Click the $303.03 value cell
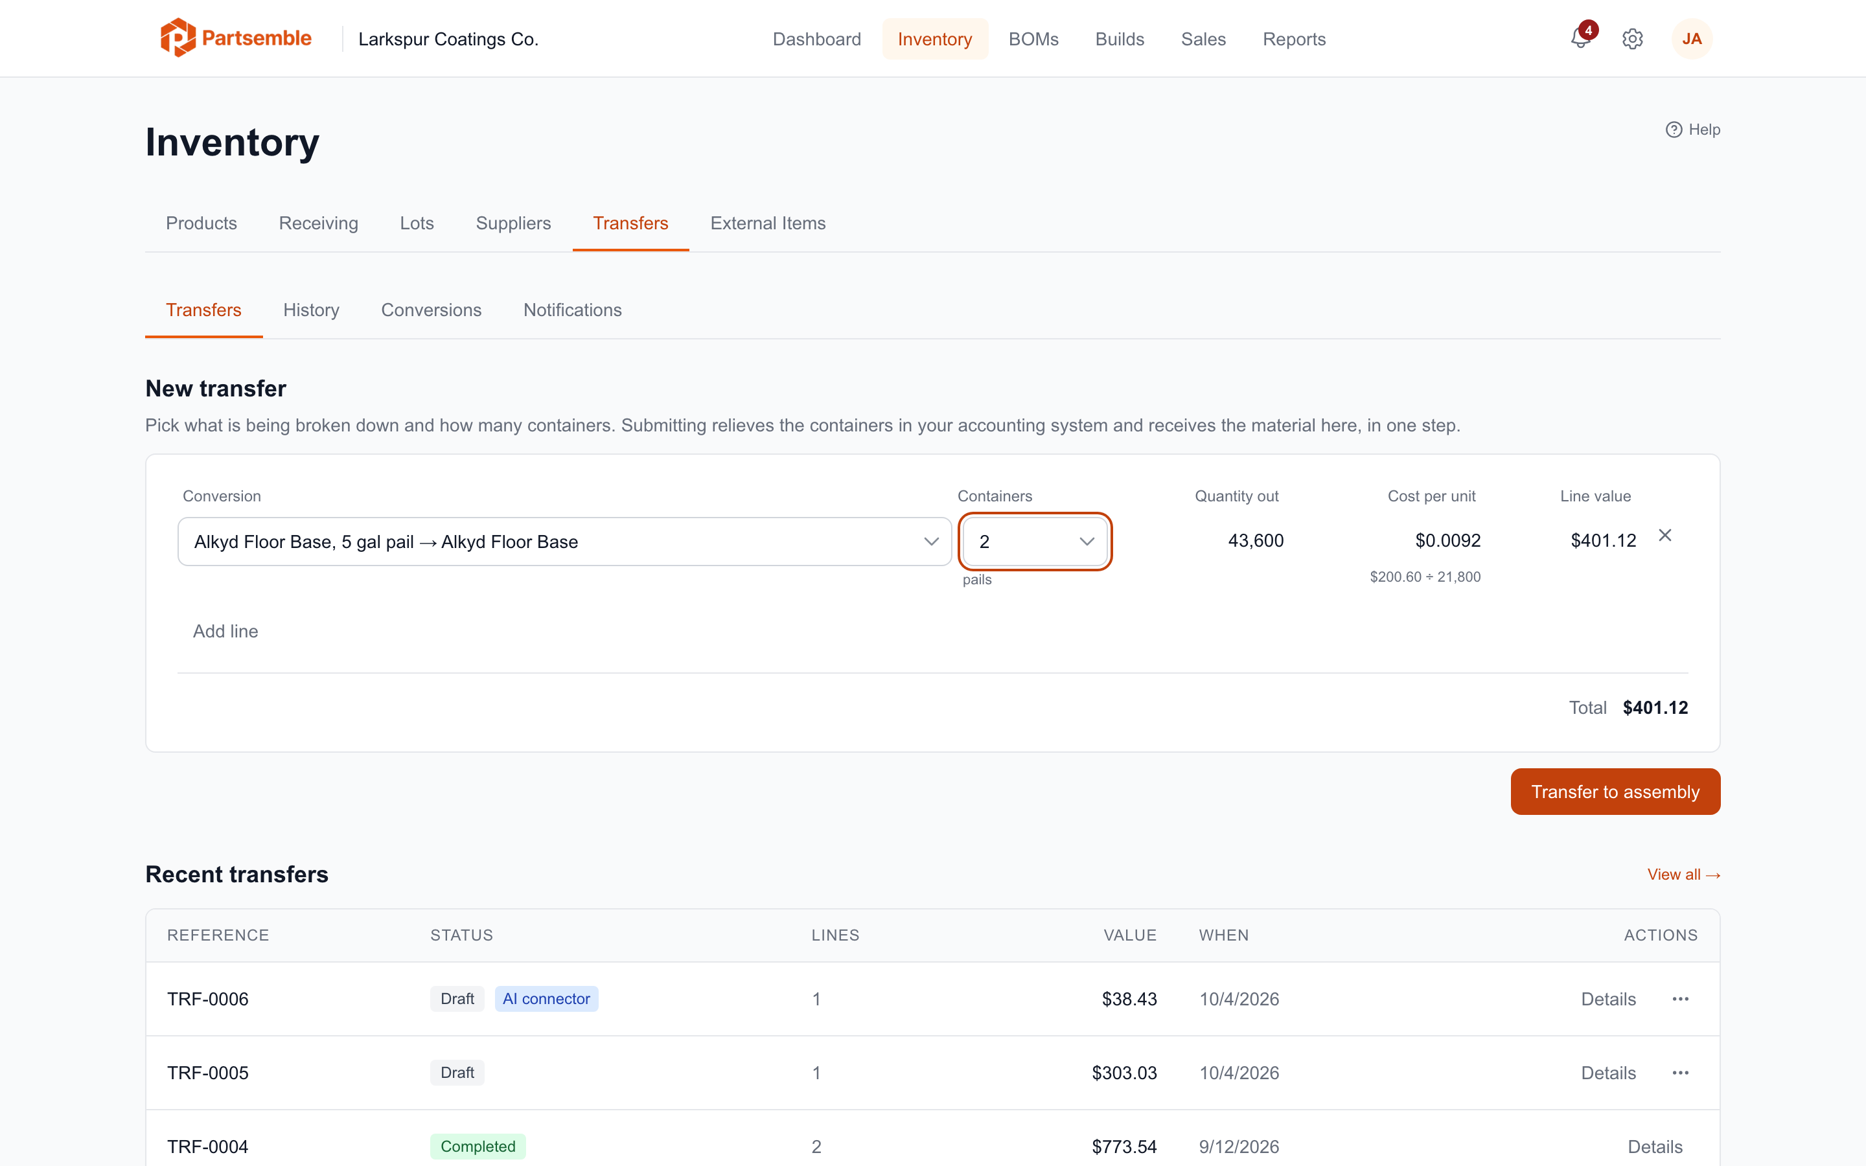 1123,1073
